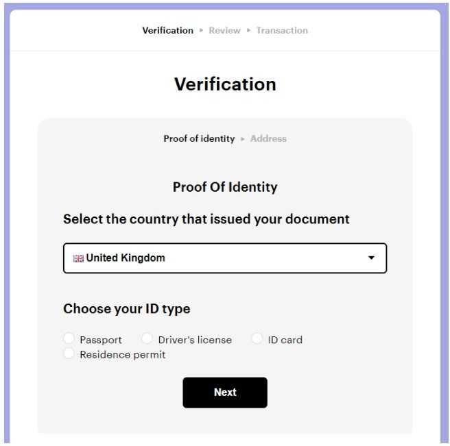Viewport: 450px width, 446px height.
Task: Click the ID card label text
Action: (x=285, y=340)
